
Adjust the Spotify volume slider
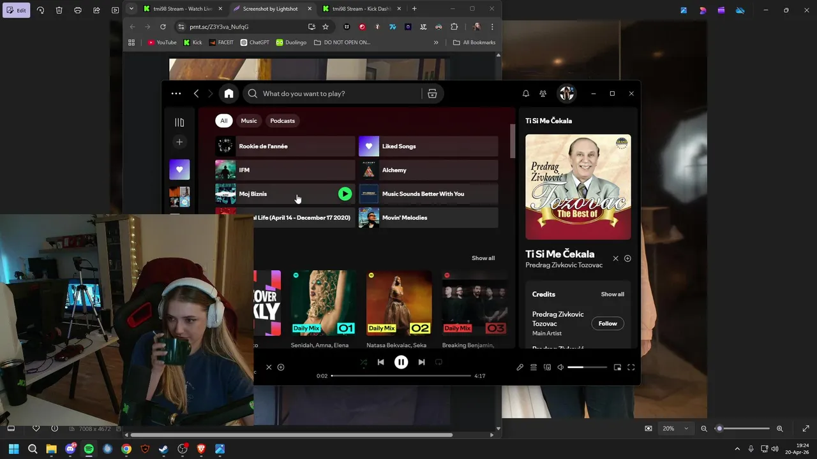(x=587, y=367)
